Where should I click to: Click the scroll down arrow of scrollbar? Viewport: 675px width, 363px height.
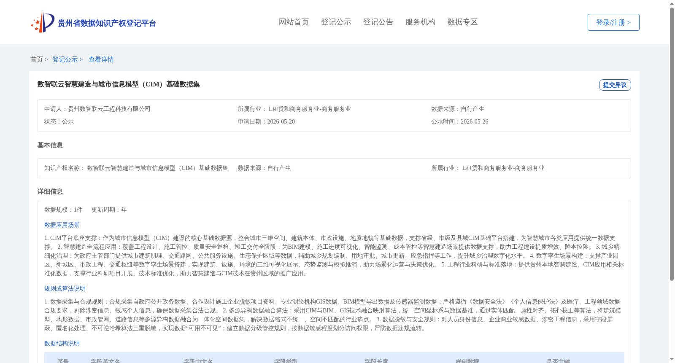coord(672,359)
